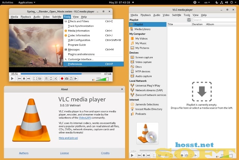
Task: Skip to next track in left VLC window
Action: point(28,79)
